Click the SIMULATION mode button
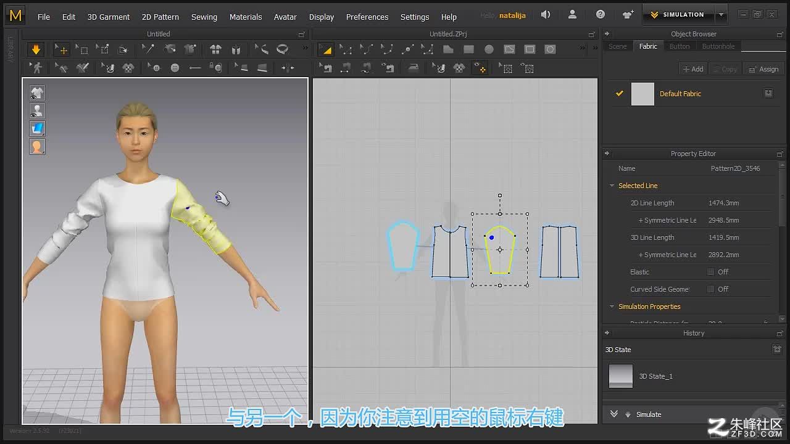790x444 pixels. point(678,15)
